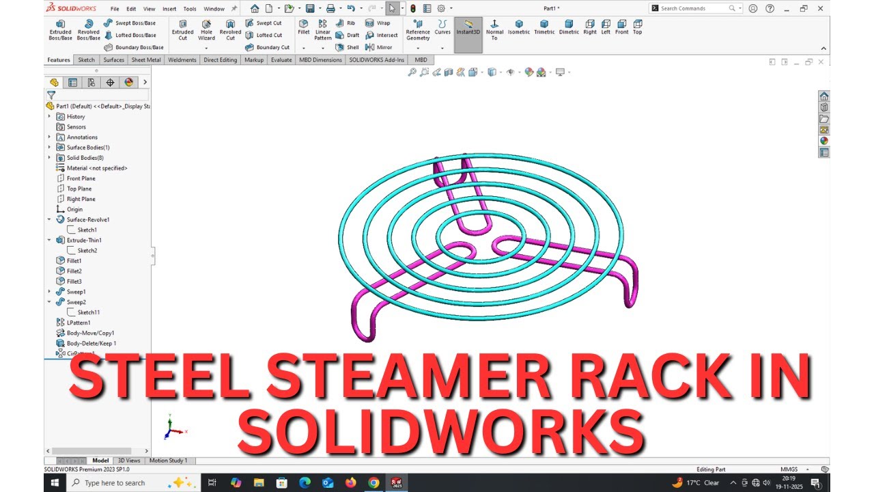Image resolution: width=874 pixels, height=492 pixels.
Task: Open the Curves dropdown arrow
Action: point(442,48)
